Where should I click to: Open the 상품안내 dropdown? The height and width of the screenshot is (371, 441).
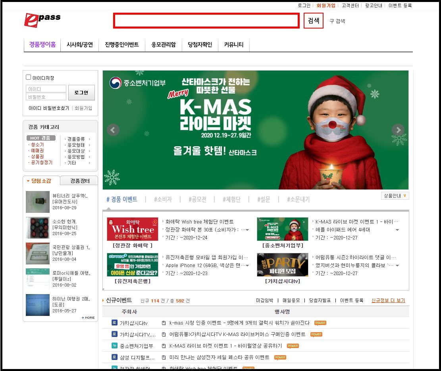[395, 196]
